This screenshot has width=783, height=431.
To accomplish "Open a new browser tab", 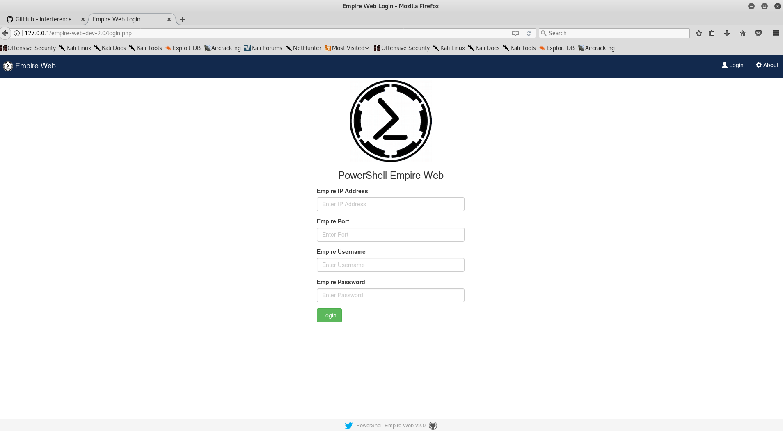I will pos(183,19).
